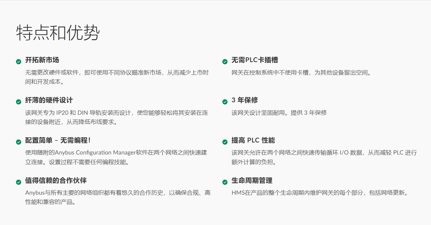Click the paragraph mentioning Anybus Configuration Manager
The image size is (431, 225).
coord(116,157)
